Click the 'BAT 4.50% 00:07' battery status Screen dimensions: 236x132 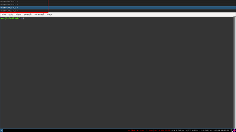click(x=162, y=131)
